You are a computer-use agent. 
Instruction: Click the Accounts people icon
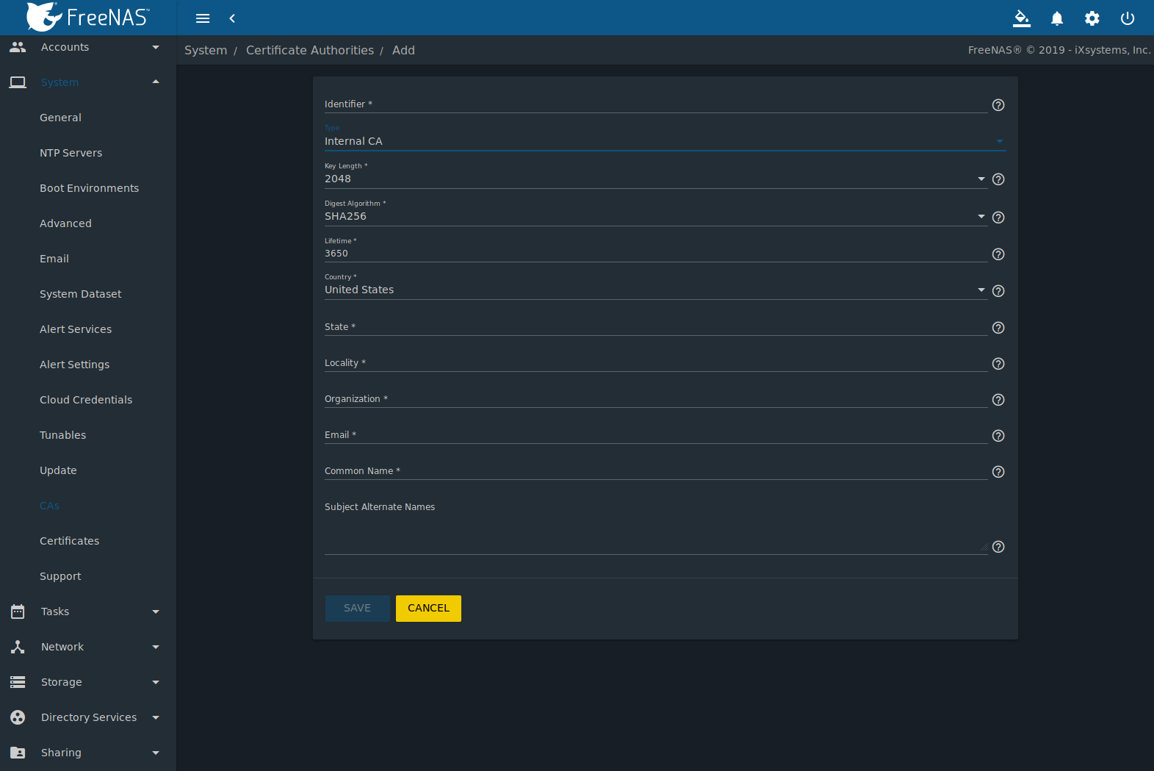tap(18, 47)
